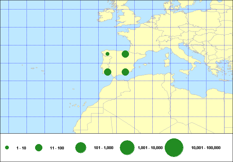The height and width of the screenshot is (162, 233).
Task: Click the legend circle for 1,001 - 10,000
Action: (x=127, y=148)
